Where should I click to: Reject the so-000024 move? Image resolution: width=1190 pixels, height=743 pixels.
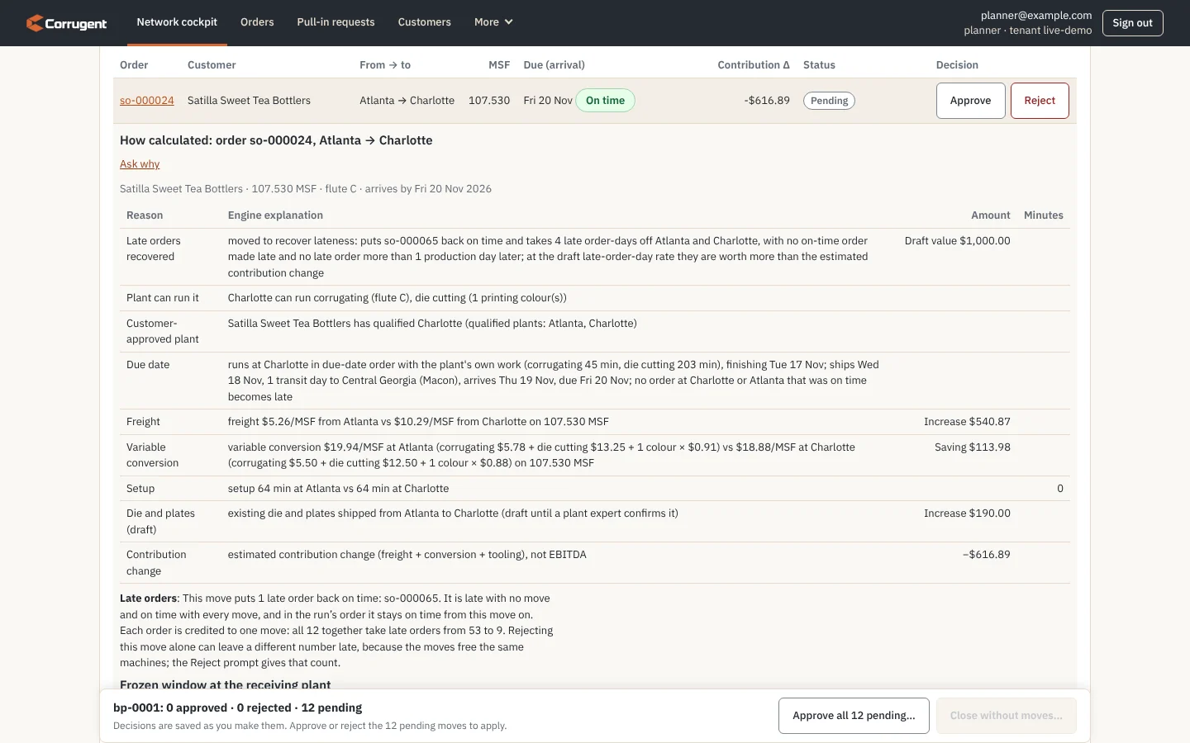[x=1040, y=101]
